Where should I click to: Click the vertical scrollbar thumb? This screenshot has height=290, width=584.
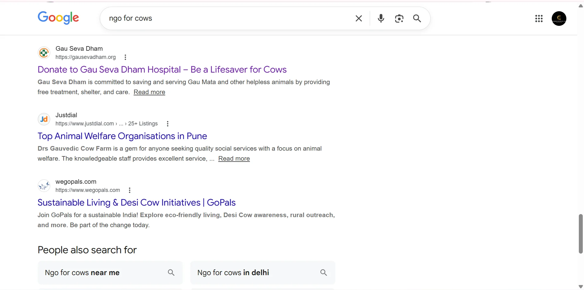(x=581, y=234)
